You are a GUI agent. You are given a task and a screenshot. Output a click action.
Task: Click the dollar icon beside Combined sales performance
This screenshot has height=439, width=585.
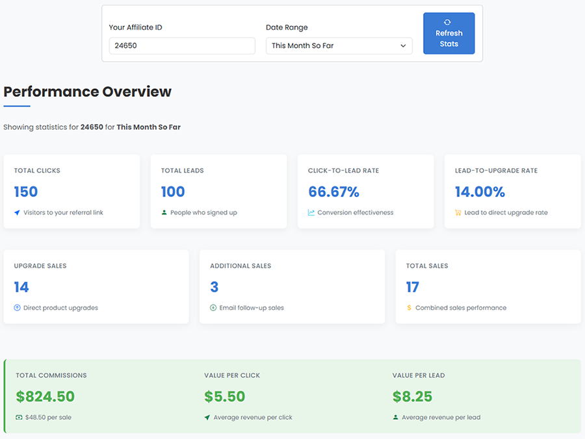[411, 308]
